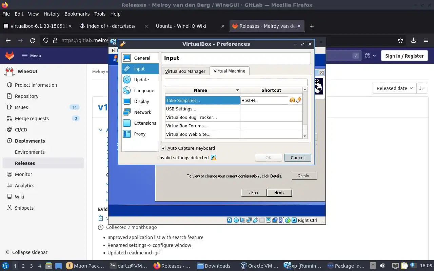Open Released date sort dropdown
The height and width of the screenshot is (271, 434).
(x=395, y=88)
